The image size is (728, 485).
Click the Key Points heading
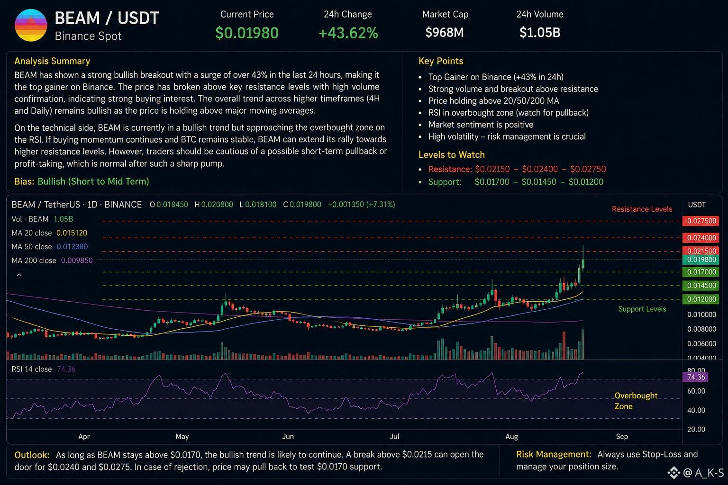point(441,61)
